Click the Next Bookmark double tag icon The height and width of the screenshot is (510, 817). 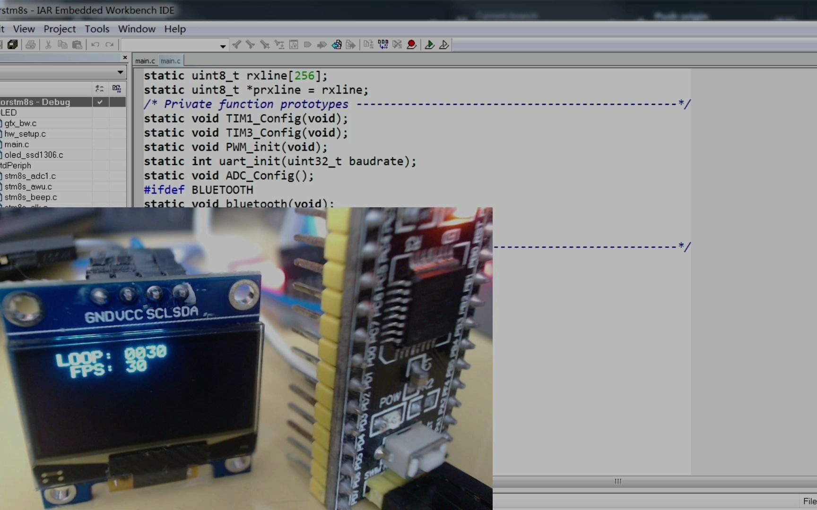tap(322, 44)
